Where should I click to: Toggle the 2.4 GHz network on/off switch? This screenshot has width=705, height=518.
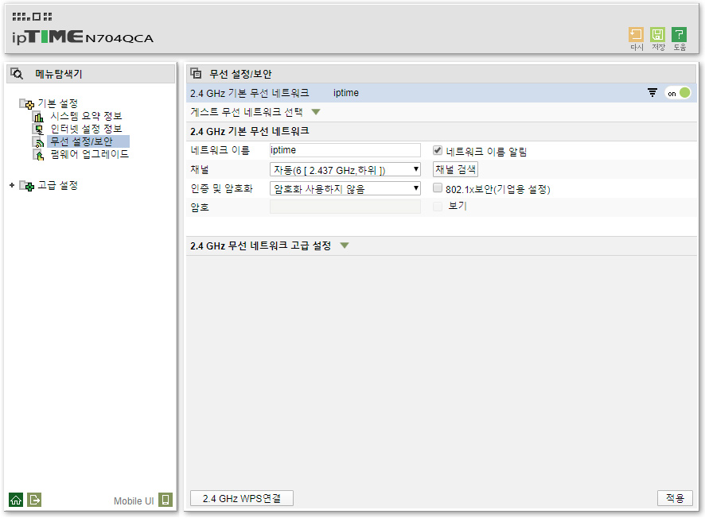[x=678, y=93]
